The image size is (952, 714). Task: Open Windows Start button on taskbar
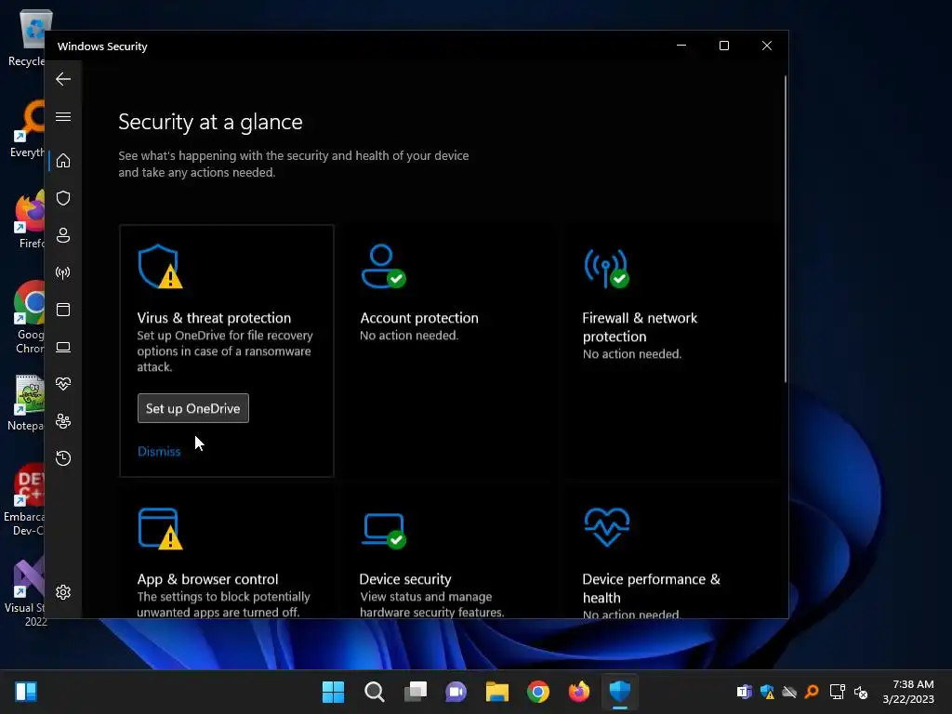(334, 692)
